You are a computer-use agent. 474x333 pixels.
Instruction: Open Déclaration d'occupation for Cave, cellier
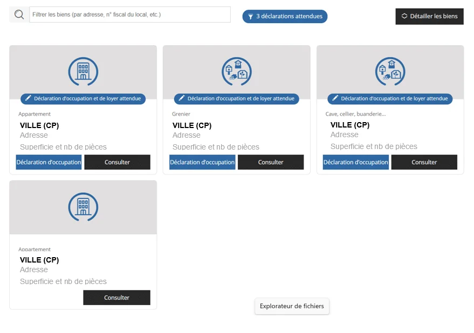[355, 162]
